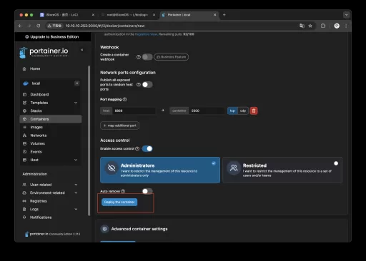The width and height of the screenshot is (366, 261).
Task: Click the Stacks icon in sidebar
Action: tap(24, 111)
